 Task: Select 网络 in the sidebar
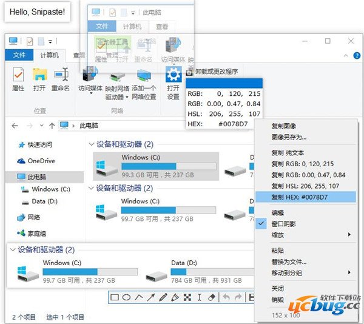coord(29,217)
